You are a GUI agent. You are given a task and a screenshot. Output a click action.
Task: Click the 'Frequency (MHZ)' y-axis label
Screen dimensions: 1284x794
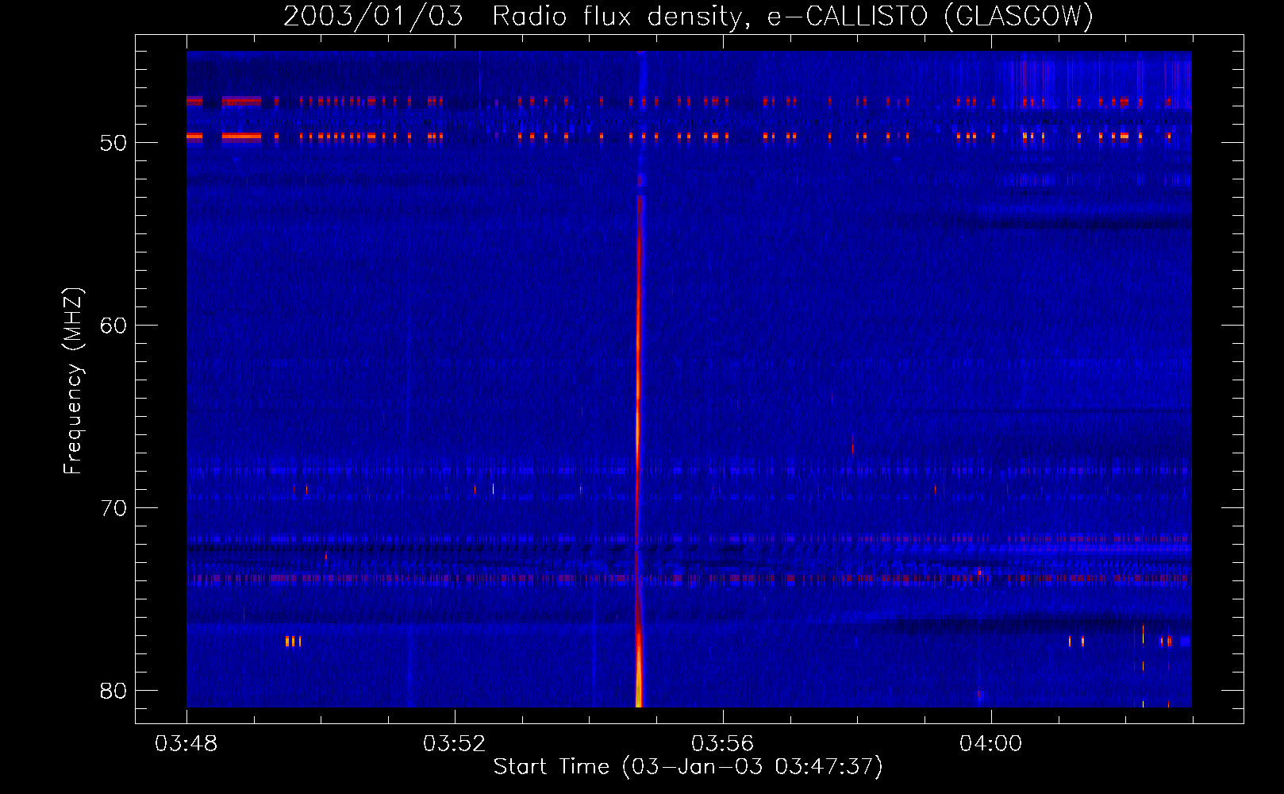click(x=73, y=381)
